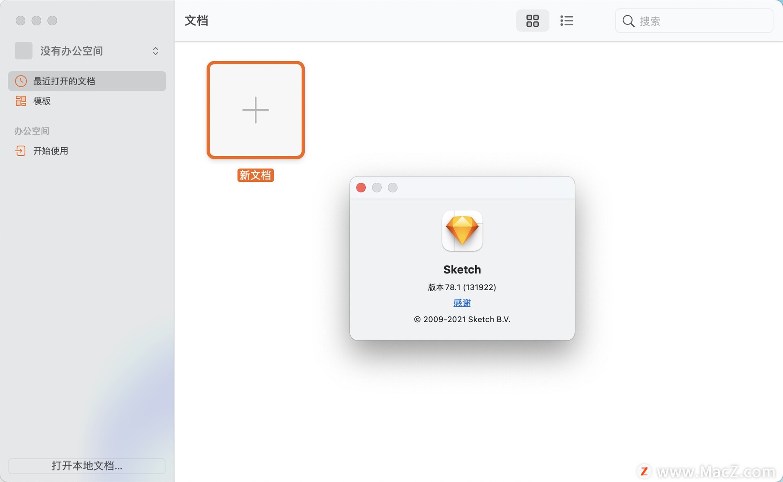Click the 新文档 label
Viewport: 783px width, 482px height.
tap(256, 175)
